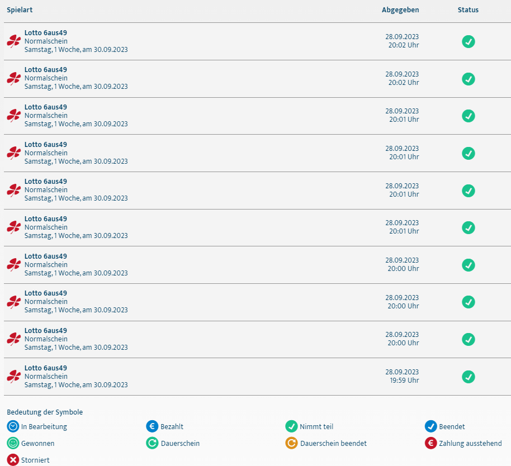Image resolution: width=511 pixels, height=466 pixels.
Task: Click the Beendet blue checkmark legend icon
Action: [431, 426]
